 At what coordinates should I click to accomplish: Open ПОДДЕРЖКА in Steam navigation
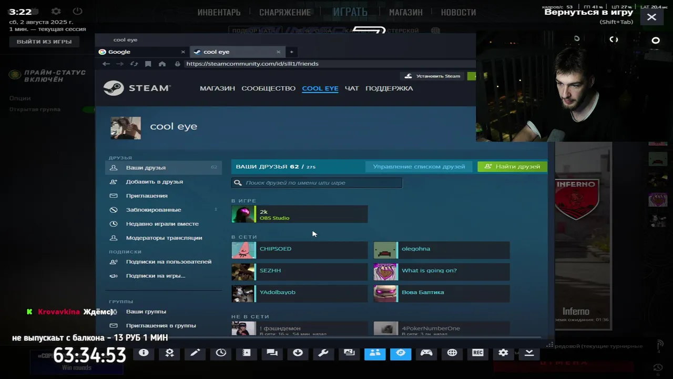pyautogui.click(x=389, y=88)
